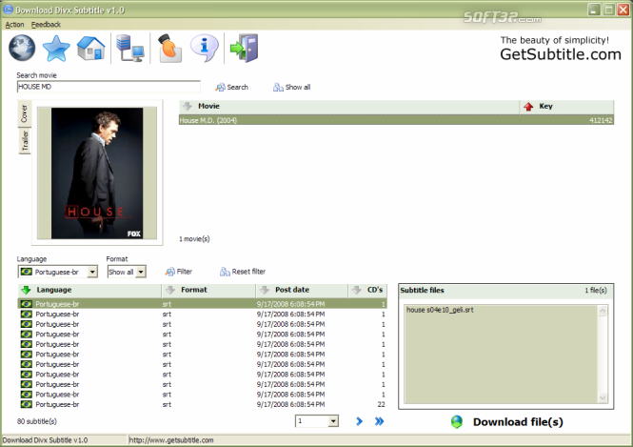Sort subtitles by Language column header

[89, 290]
